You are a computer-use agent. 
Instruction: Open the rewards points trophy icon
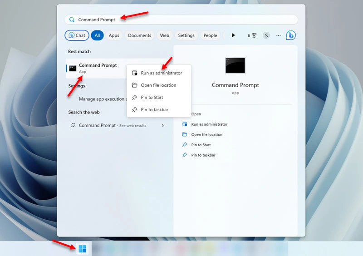tap(252, 35)
